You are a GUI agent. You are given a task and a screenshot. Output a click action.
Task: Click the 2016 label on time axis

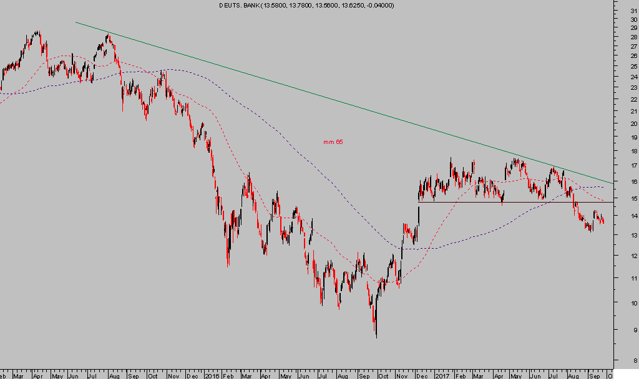pos(212,375)
